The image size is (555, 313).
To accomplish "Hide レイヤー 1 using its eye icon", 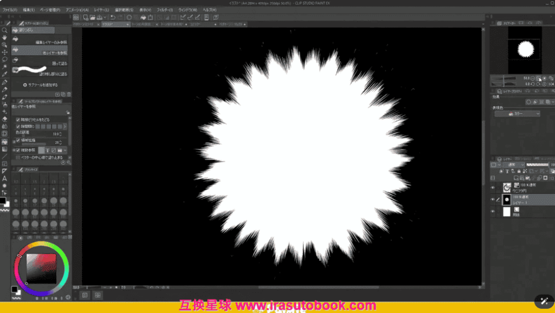I will click(x=493, y=199).
